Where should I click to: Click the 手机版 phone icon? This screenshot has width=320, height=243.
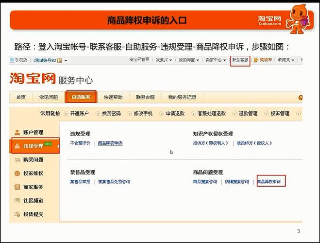[12, 60]
